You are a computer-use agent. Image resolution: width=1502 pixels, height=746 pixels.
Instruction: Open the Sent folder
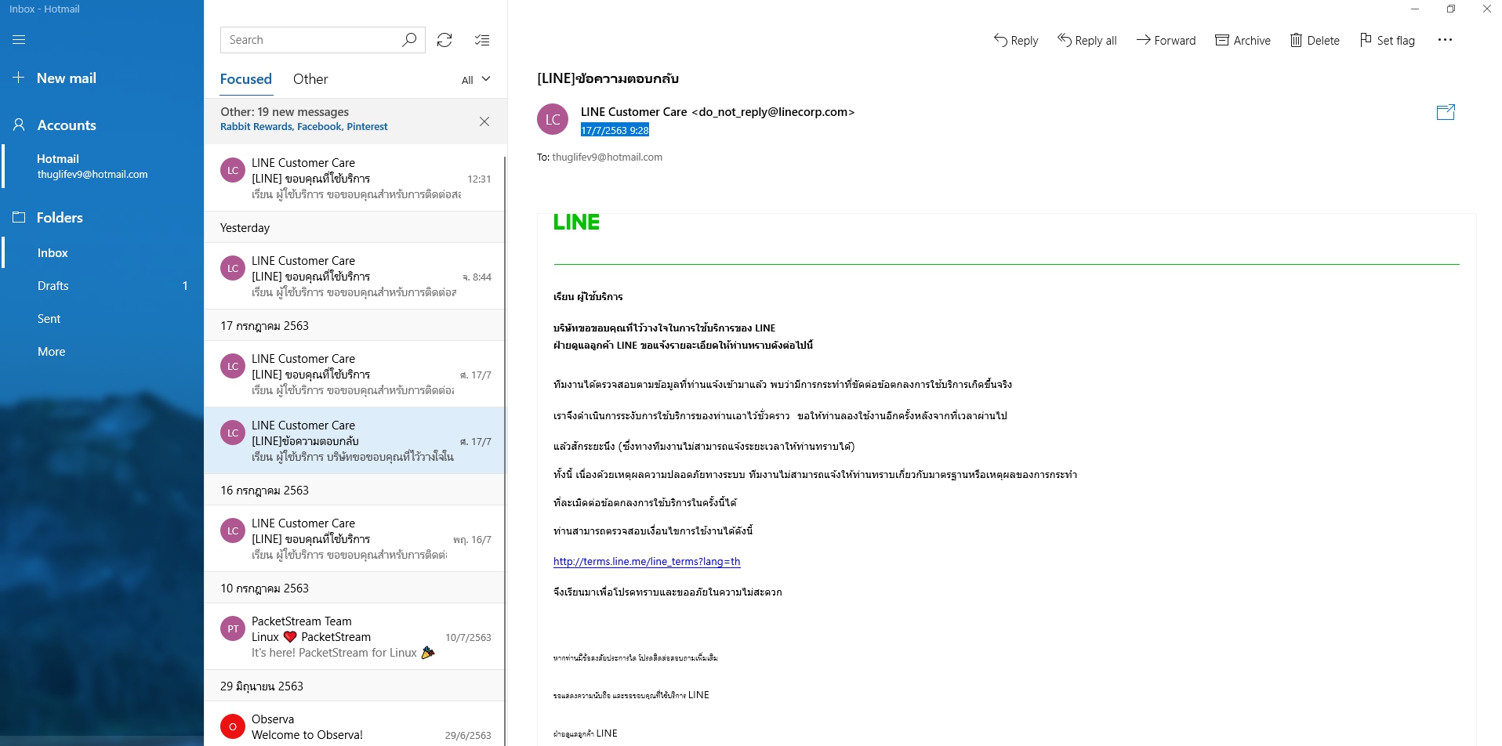102,318
